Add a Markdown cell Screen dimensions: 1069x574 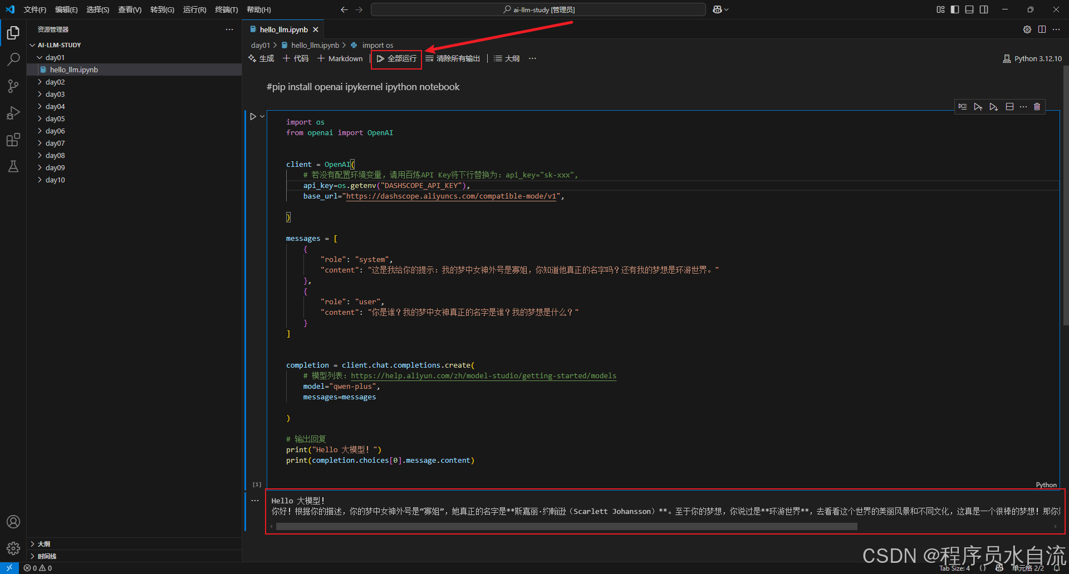tap(340, 58)
